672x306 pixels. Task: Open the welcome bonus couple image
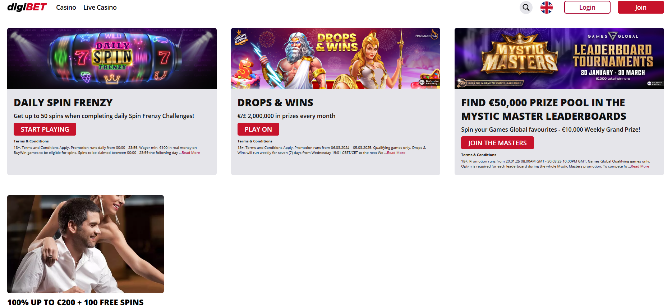pos(86,244)
